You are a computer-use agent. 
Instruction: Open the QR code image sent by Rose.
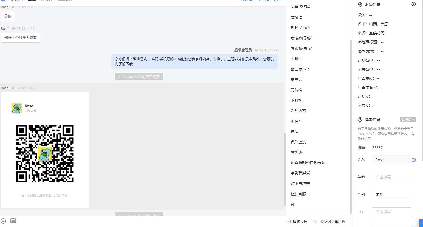pos(45,150)
